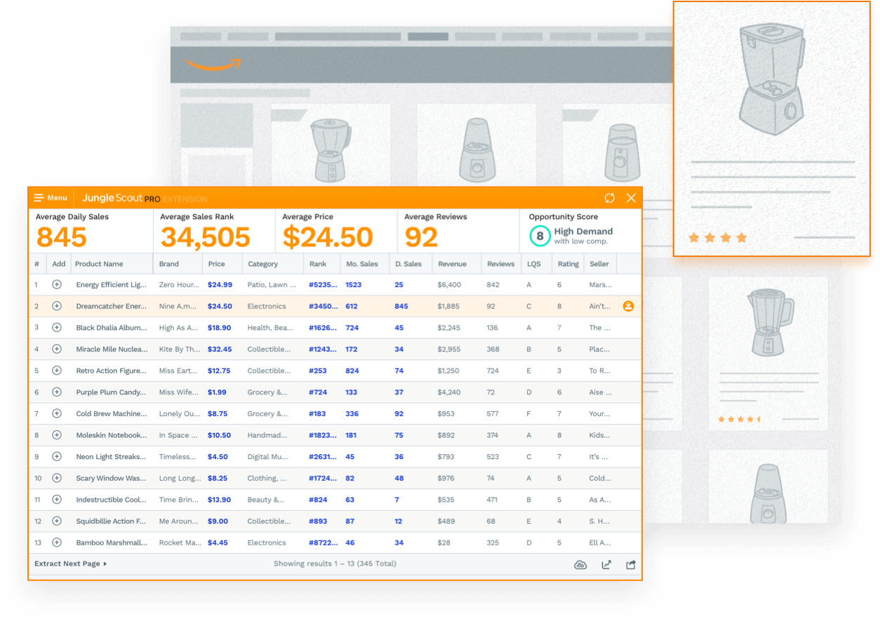Open rank #5235... for Energy Efficient row
Viewport: 880px width, 619px height.
(324, 285)
